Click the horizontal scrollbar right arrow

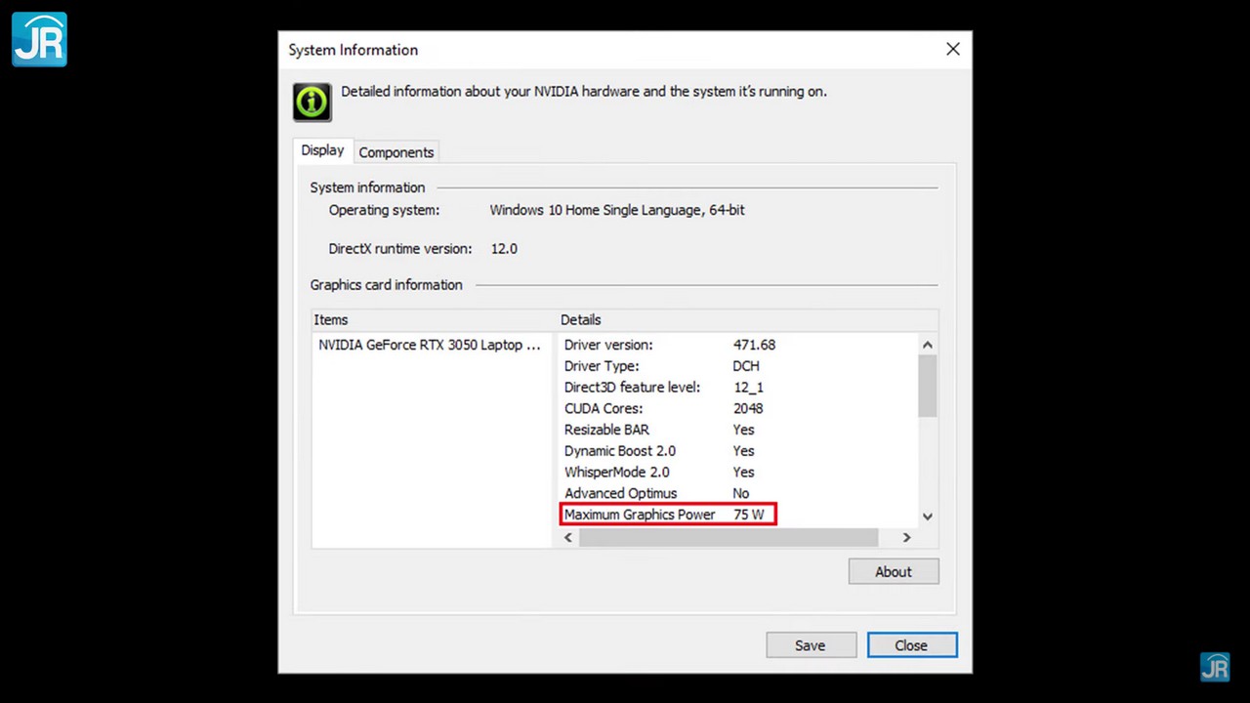906,537
